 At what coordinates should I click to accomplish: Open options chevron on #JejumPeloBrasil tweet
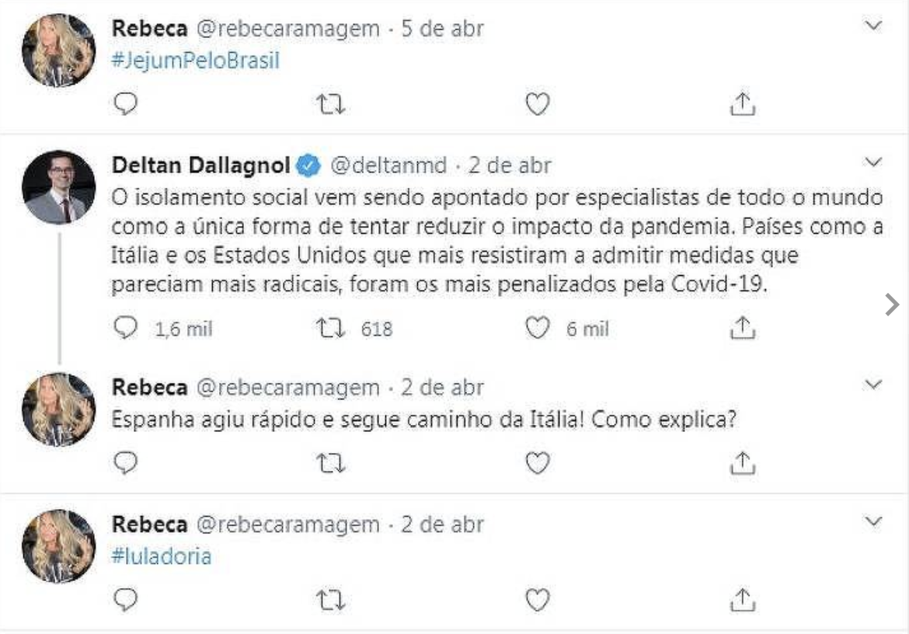(x=874, y=26)
